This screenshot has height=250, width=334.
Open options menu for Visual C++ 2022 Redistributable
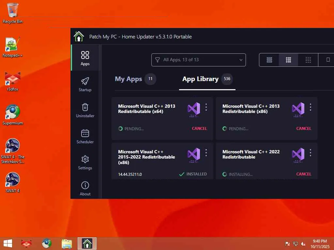(311, 153)
